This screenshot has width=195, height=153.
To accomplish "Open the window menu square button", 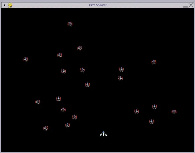I will pyautogui.click(x=4, y=5).
